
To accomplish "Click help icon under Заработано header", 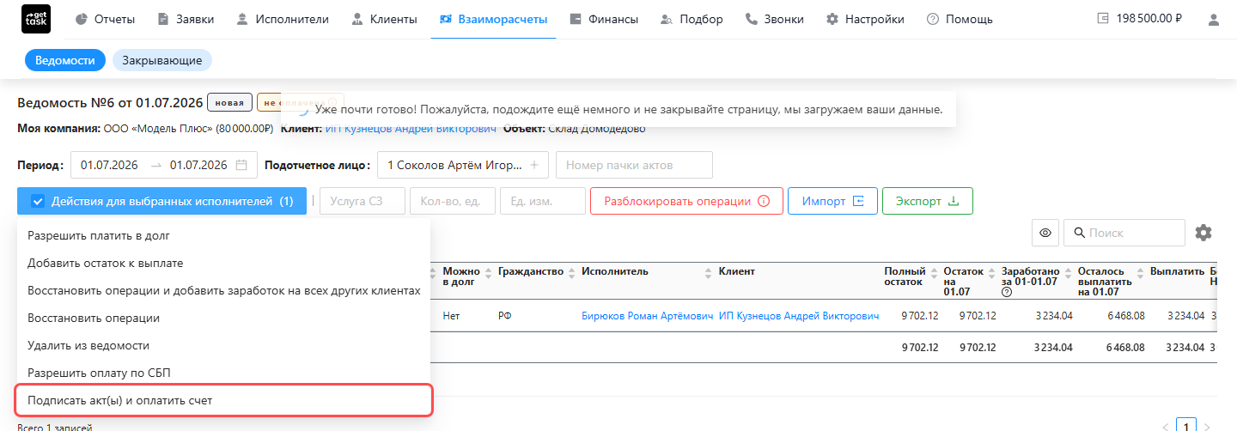I will (1006, 292).
